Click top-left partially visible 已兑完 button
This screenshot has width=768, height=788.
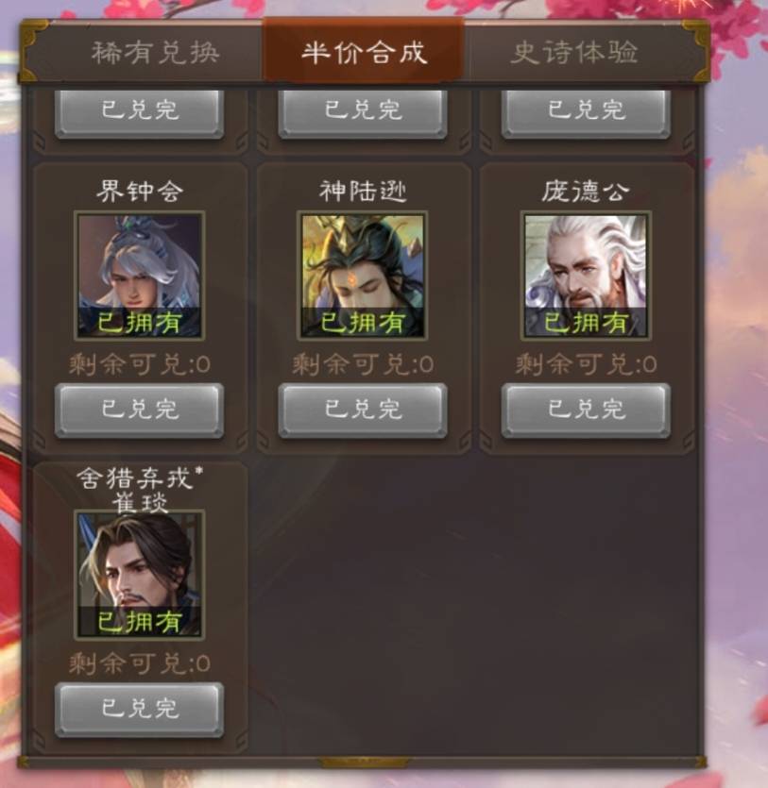point(139,113)
